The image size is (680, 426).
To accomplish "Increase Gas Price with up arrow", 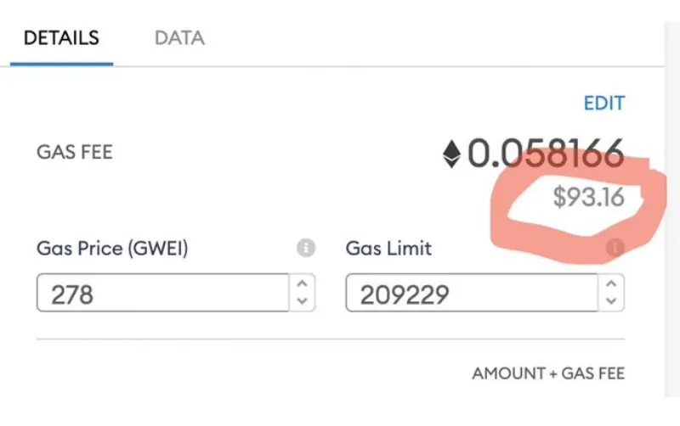I will (x=303, y=285).
